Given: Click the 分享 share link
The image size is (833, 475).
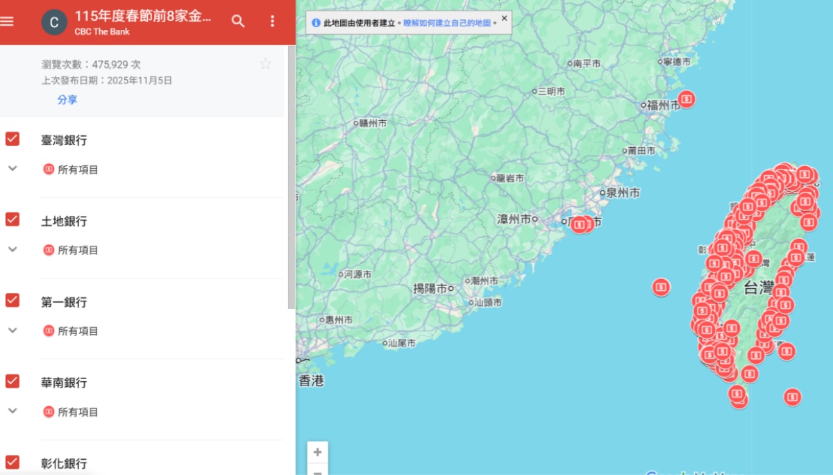Looking at the screenshot, I should [x=67, y=100].
